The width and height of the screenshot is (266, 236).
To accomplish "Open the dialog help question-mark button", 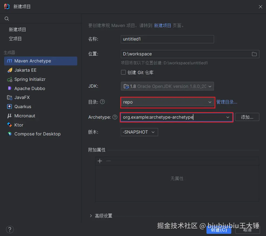I will (x=10, y=230).
